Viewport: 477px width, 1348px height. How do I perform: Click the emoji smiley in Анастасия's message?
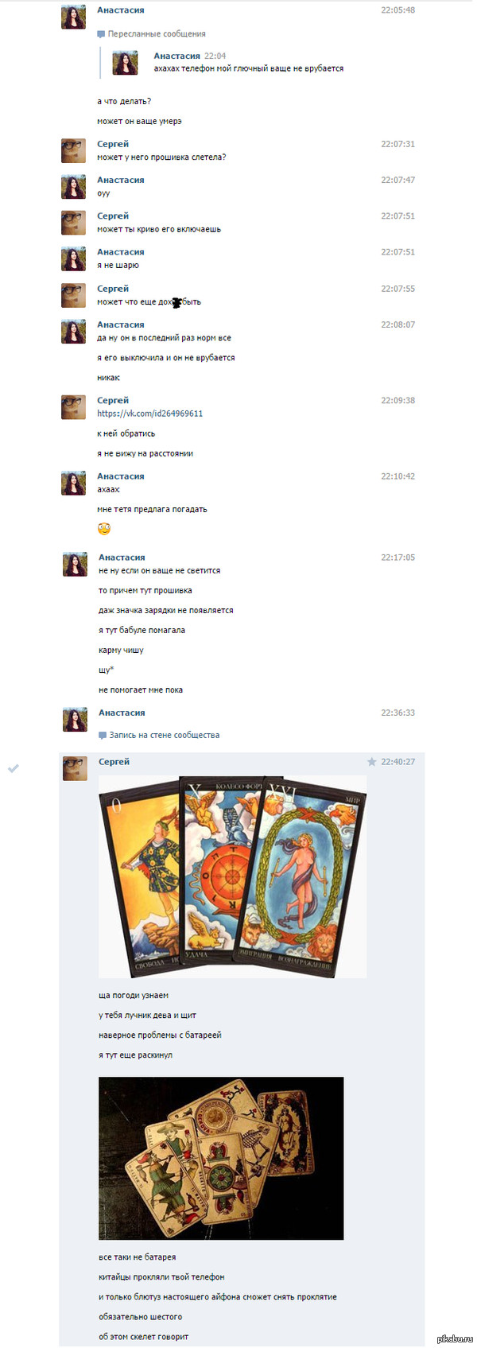104,529
